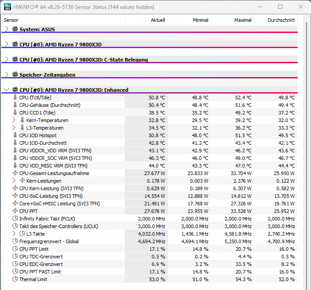Screen dimensions: 311x290
Task: Click the chip icon for Speicher-Zeitangaben group
Action: (x=15, y=74)
